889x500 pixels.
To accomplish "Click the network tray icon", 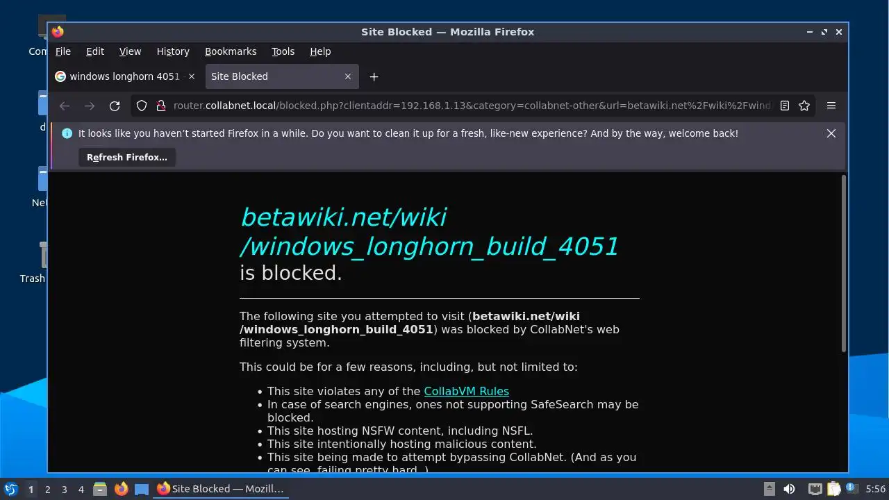I will [815, 489].
